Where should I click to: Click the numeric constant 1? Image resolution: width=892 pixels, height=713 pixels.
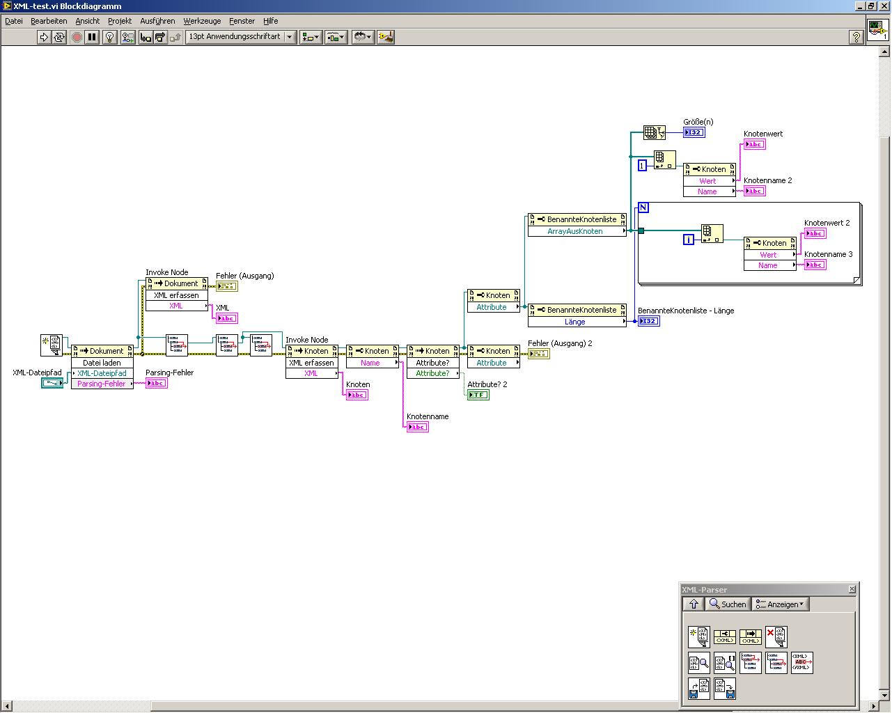642,165
